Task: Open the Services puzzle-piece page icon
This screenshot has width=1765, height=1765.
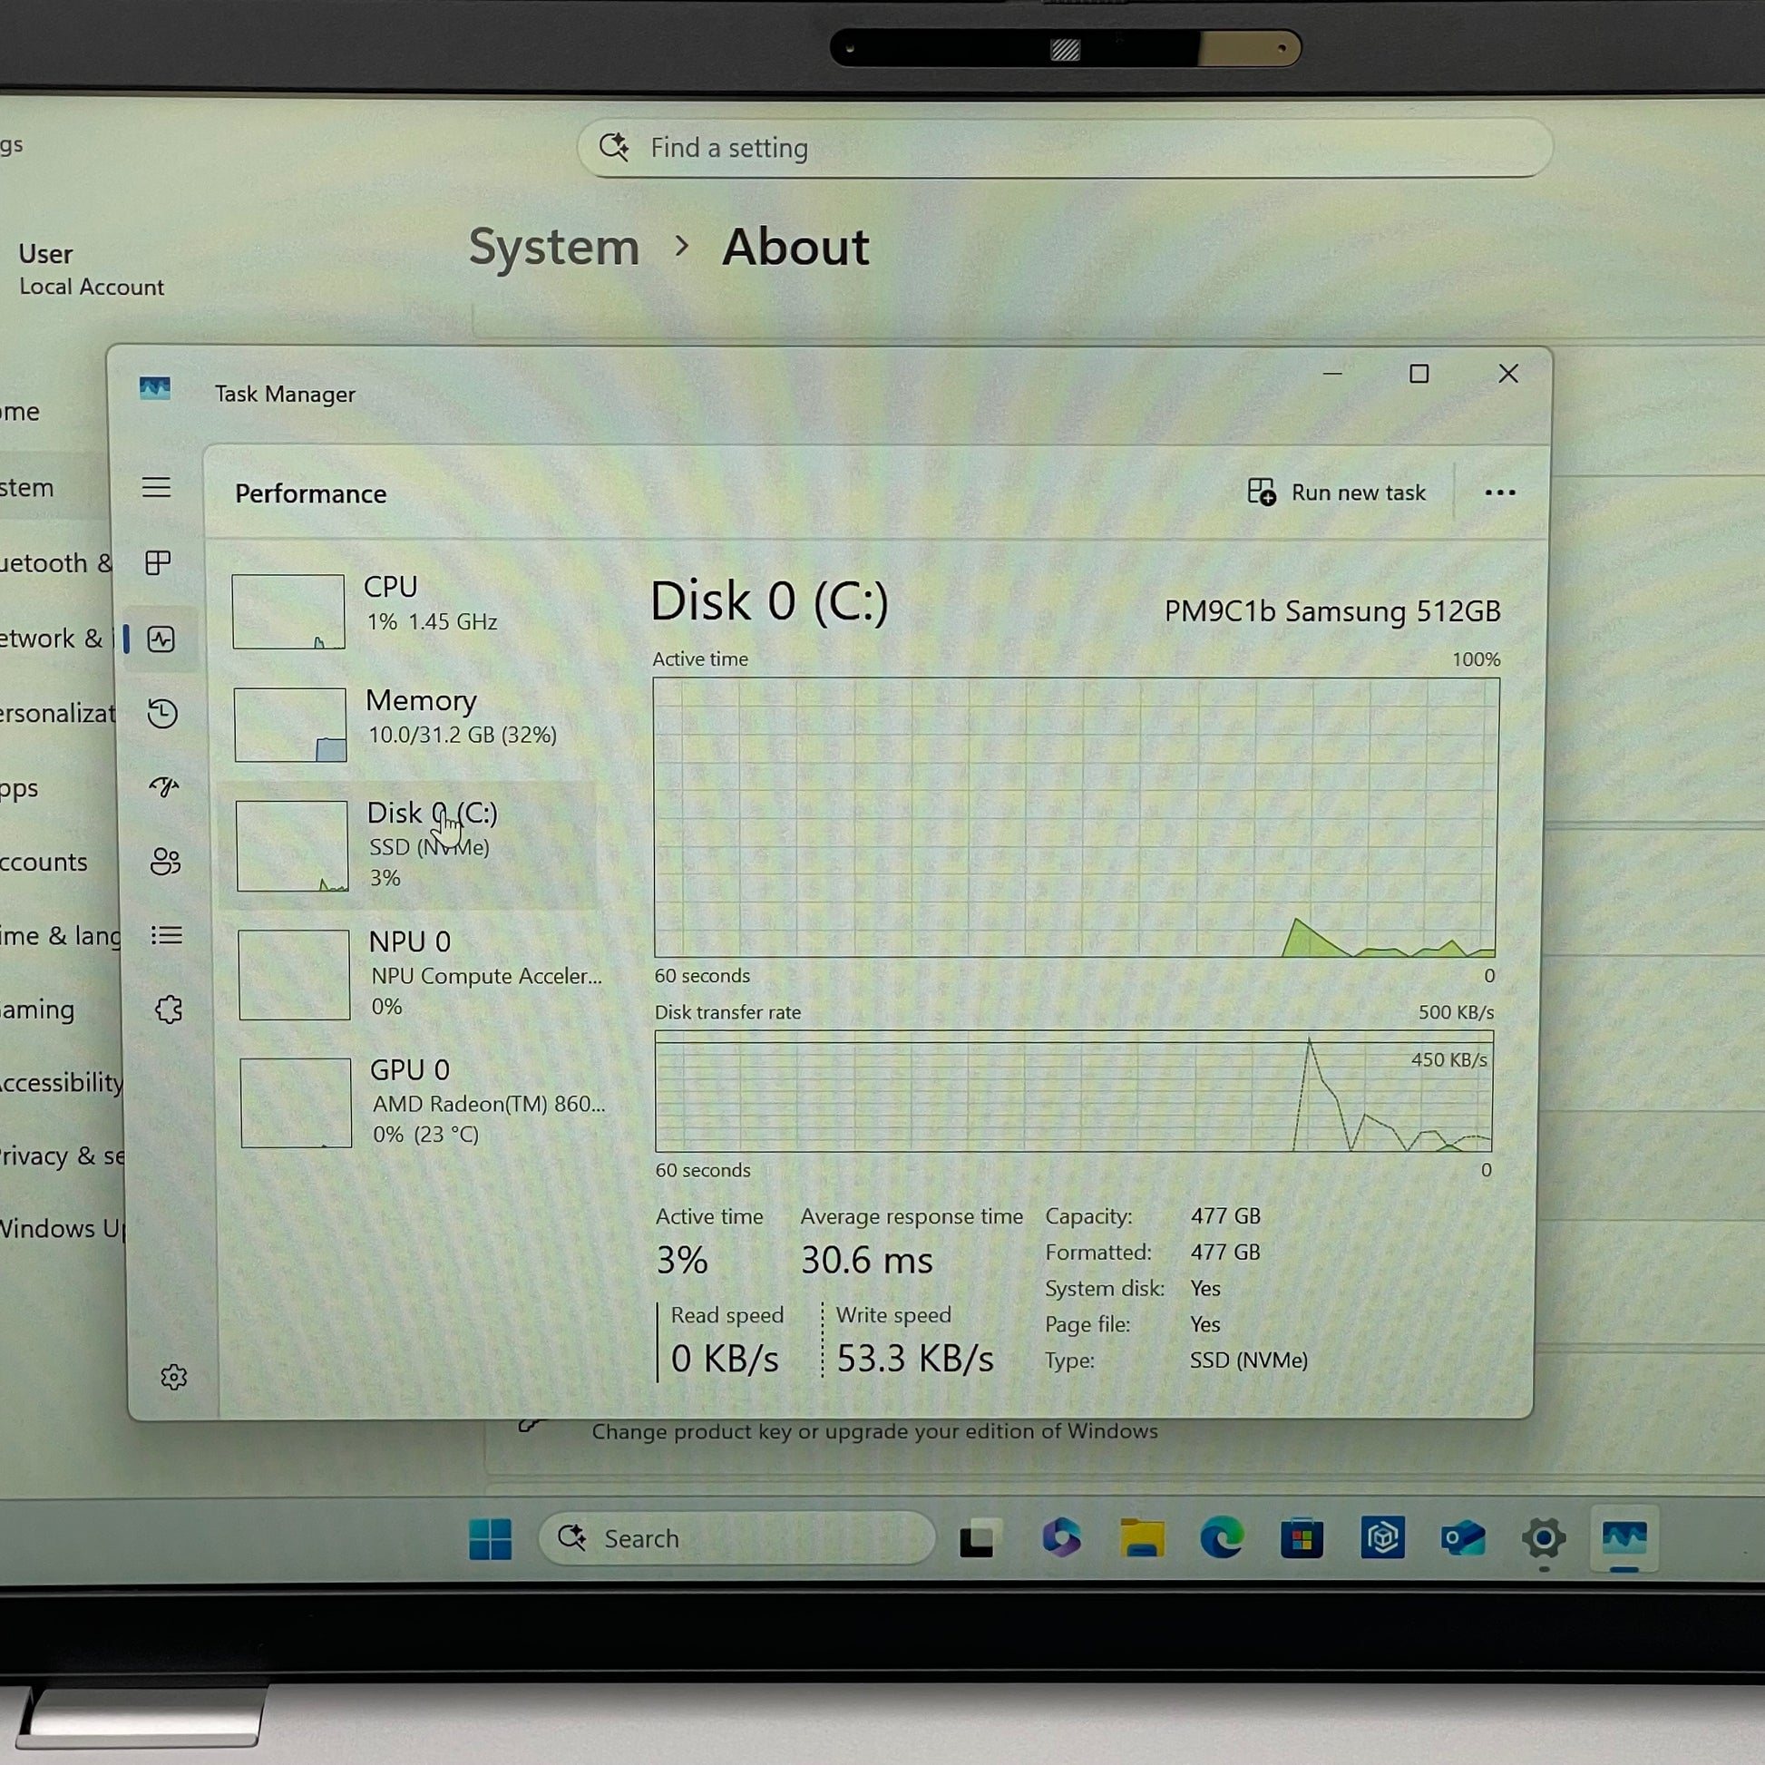Action: point(168,1009)
